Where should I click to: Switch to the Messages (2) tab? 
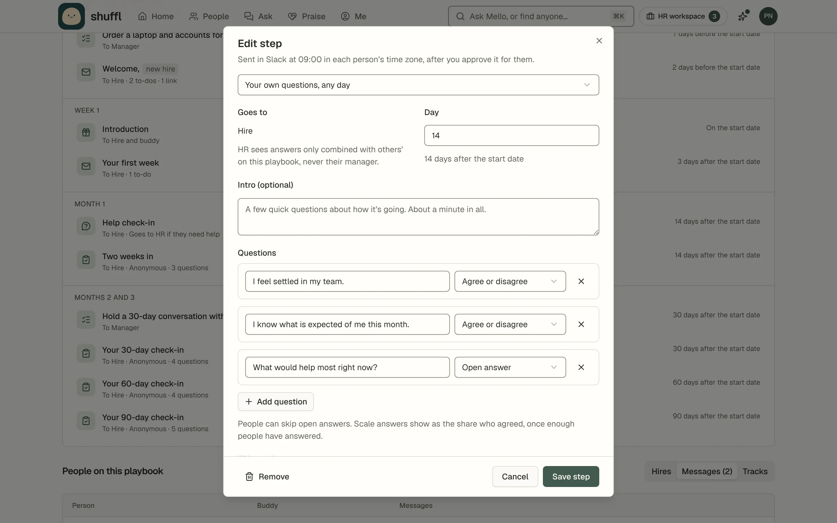pyautogui.click(x=707, y=471)
